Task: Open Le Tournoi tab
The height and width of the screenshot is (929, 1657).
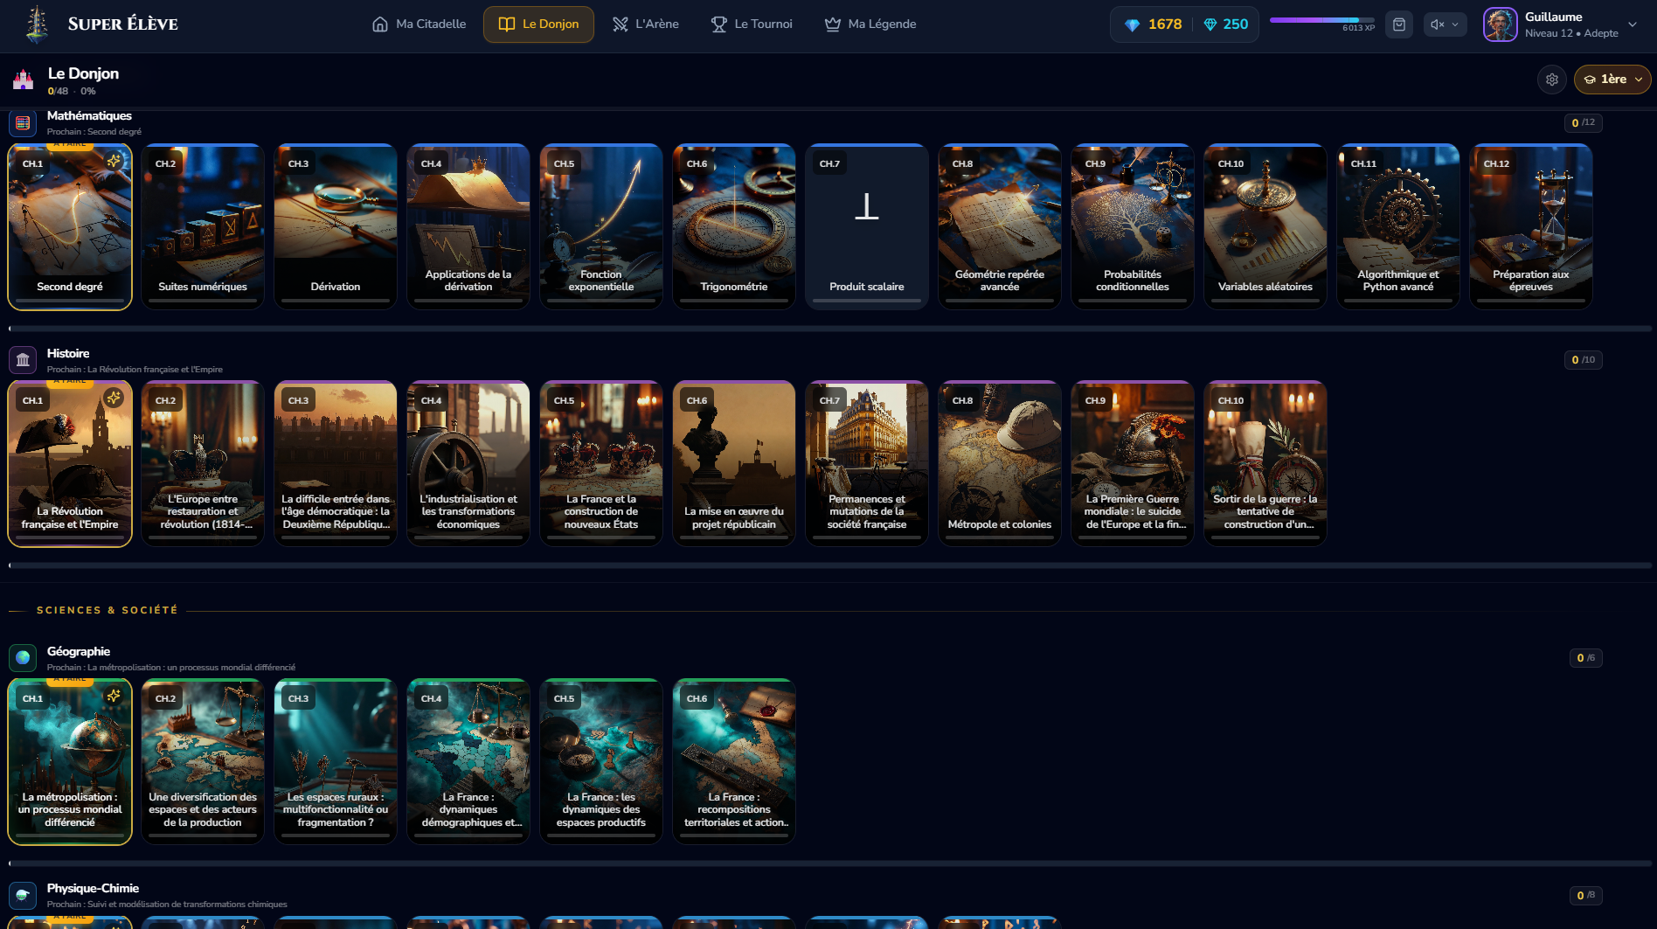Action: click(x=752, y=24)
